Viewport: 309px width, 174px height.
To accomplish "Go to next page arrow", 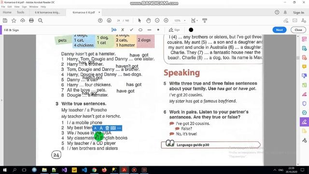I will (109, 20).
